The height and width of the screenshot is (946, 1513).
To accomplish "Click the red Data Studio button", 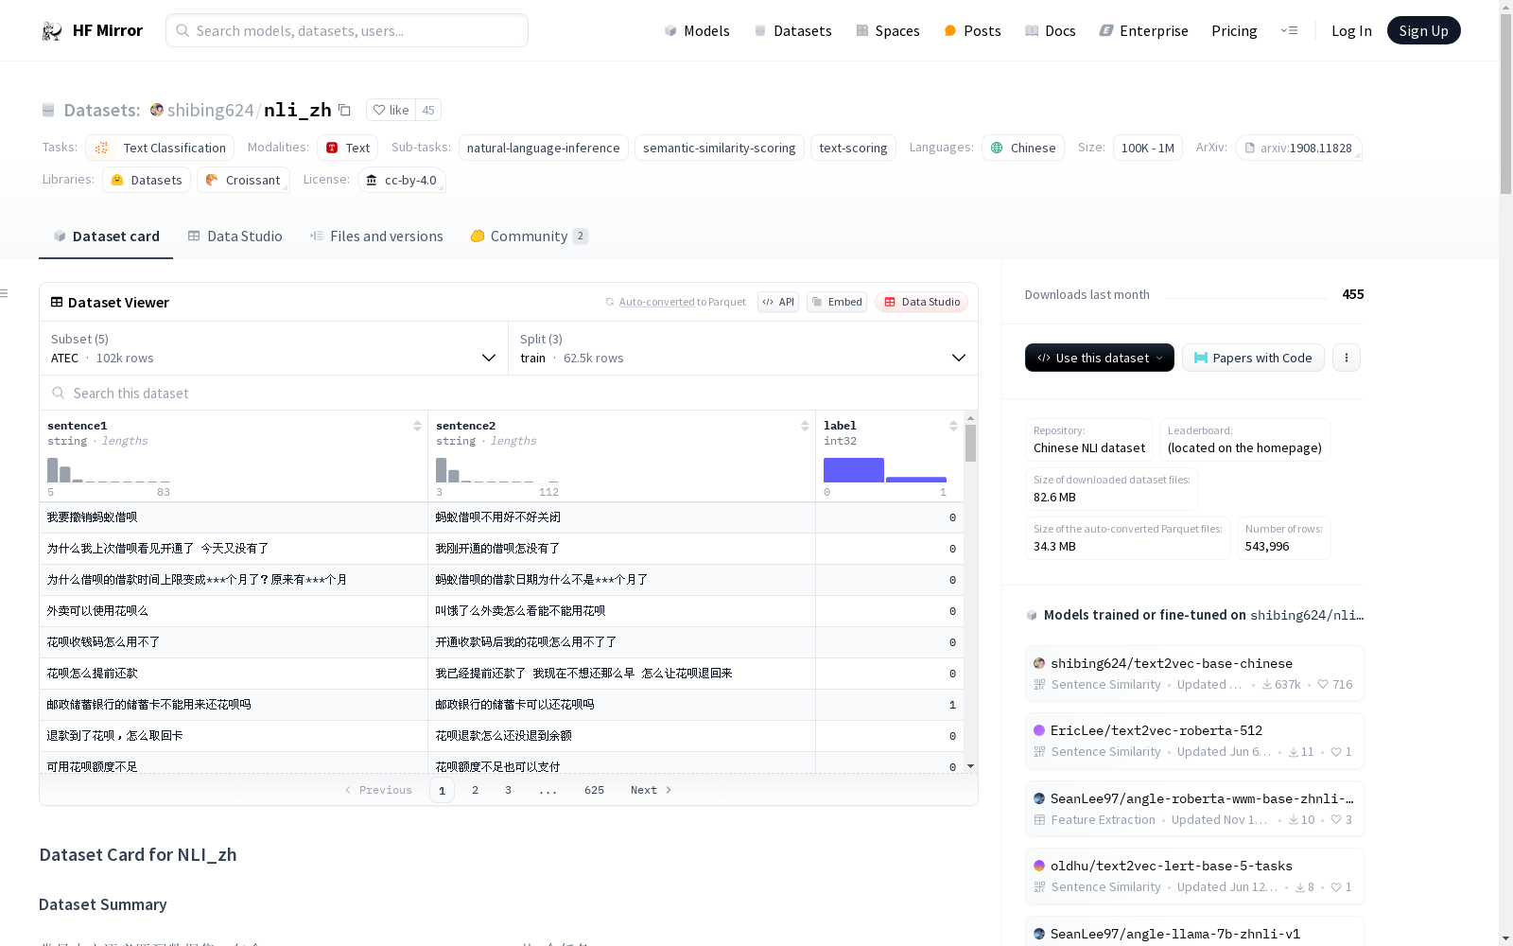I will tap(922, 302).
